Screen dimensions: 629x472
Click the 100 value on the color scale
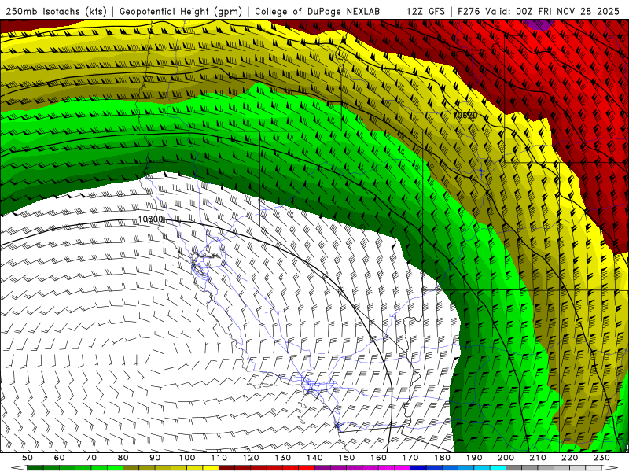pos(187,458)
